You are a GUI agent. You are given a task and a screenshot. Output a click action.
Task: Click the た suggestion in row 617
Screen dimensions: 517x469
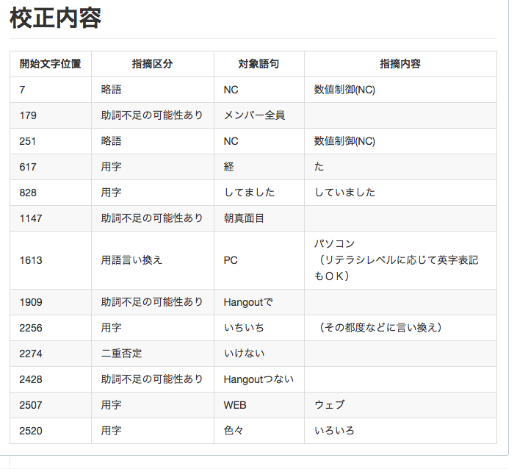(319, 167)
